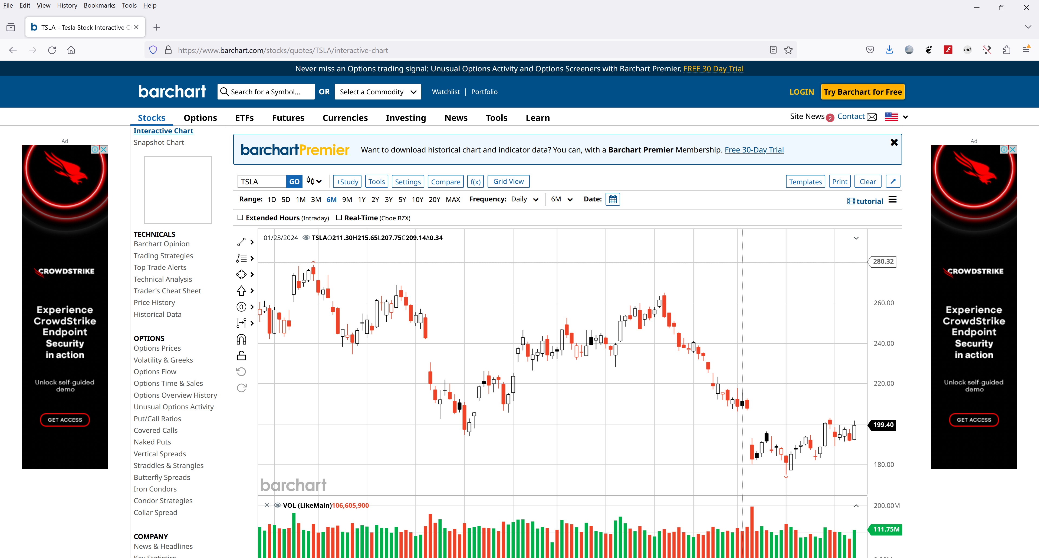The width and height of the screenshot is (1039, 558).
Task: Remove the VOL study with X icon
Action: tap(267, 505)
